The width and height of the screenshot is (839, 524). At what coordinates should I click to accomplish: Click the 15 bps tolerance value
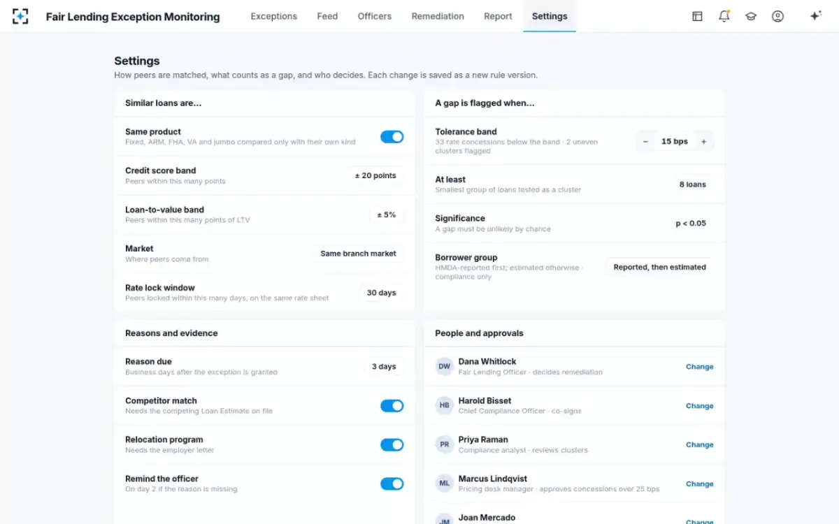coord(675,141)
